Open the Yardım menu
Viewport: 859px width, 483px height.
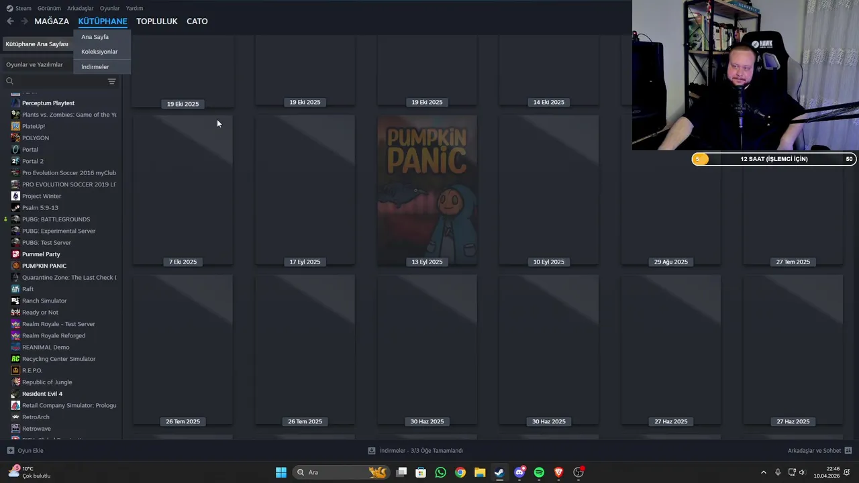[x=134, y=8]
